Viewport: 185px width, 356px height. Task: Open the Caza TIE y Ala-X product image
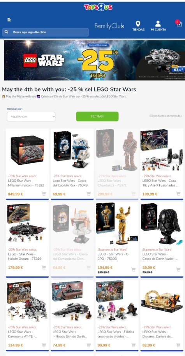tap(162, 150)
